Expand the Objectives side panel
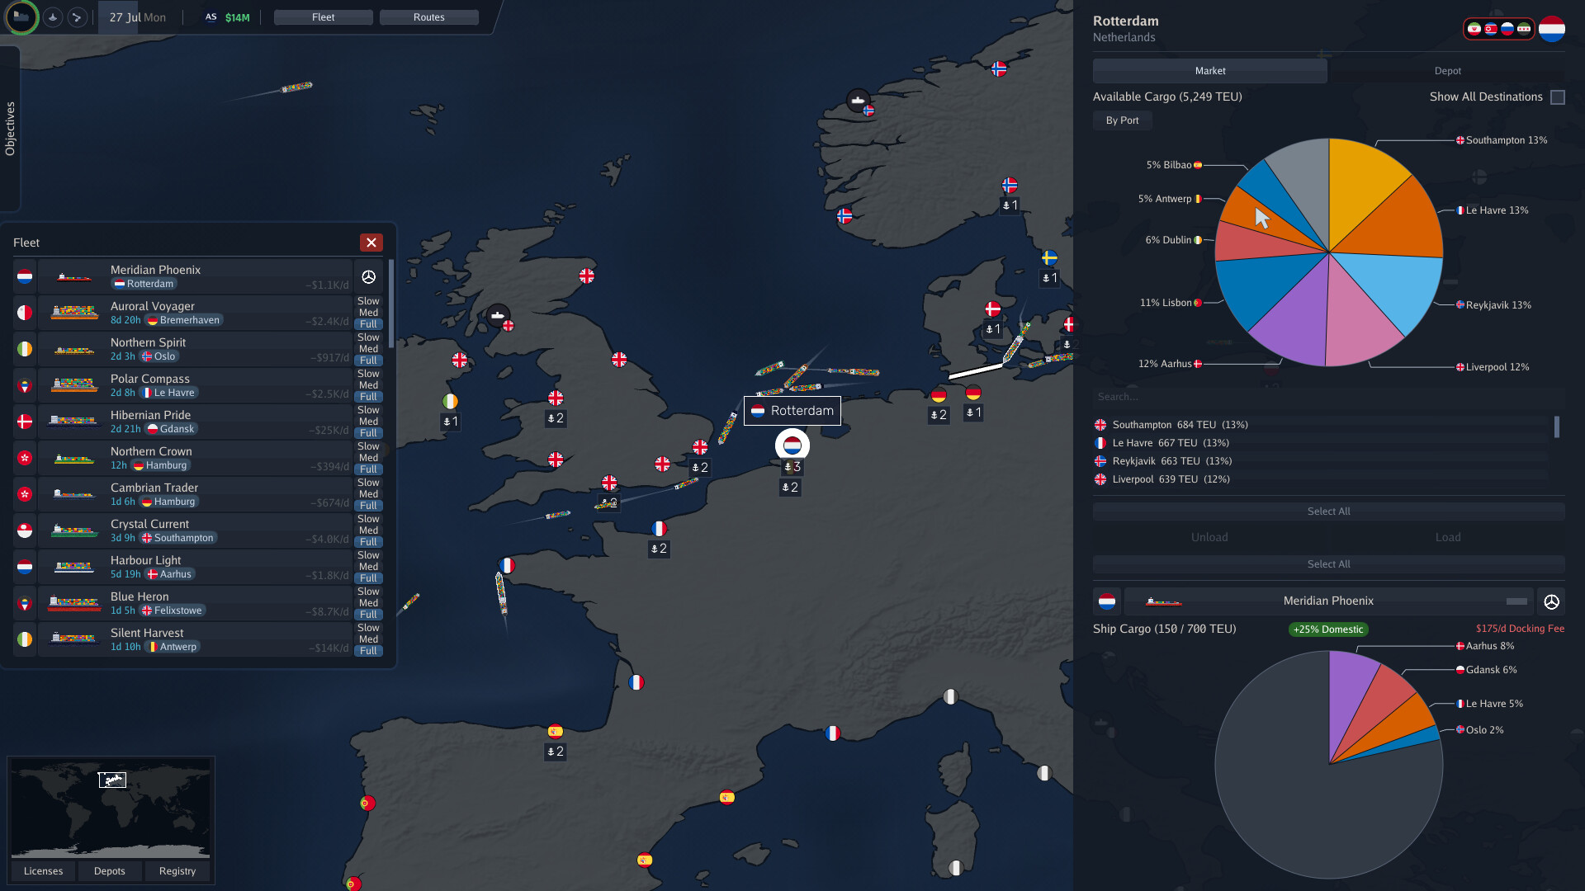Screen dimensions: 1585x891 [x=10, y=129]
